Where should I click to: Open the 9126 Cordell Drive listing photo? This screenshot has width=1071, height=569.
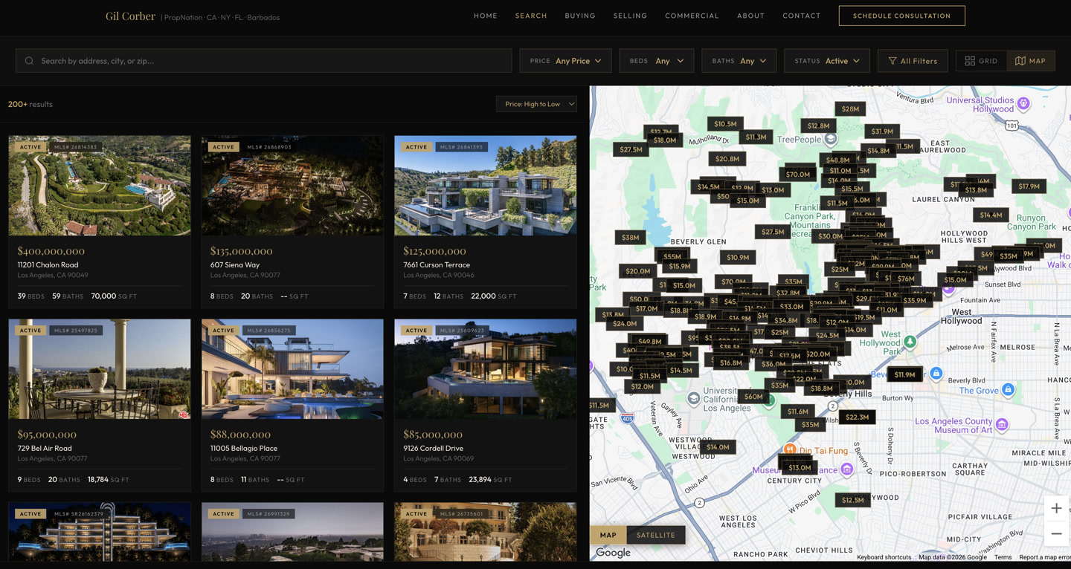pyautogui.click(x=486, y=369)
